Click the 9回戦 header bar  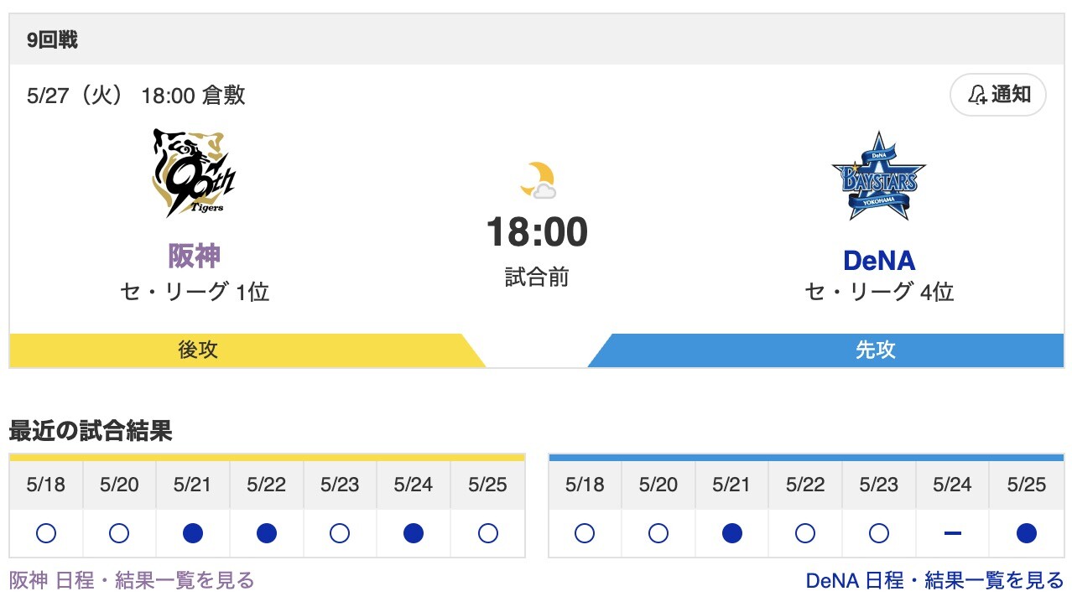(536, 39)
